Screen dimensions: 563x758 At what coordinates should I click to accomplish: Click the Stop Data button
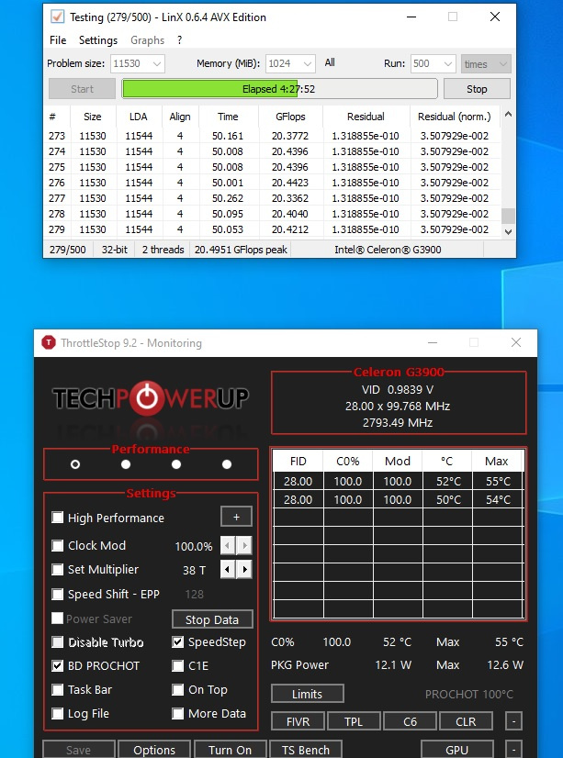tap(212, 619)
